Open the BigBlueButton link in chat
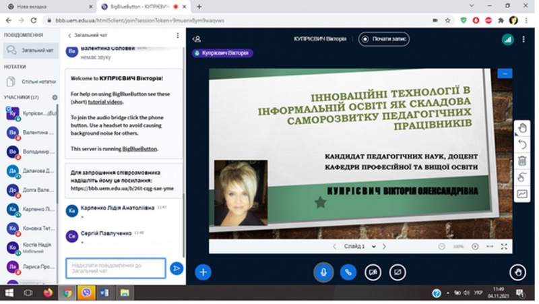Viewport: 539px width, 304px height. point(139,148)
